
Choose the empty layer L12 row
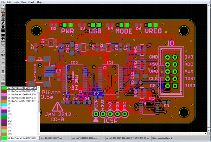tap(19, 121)
